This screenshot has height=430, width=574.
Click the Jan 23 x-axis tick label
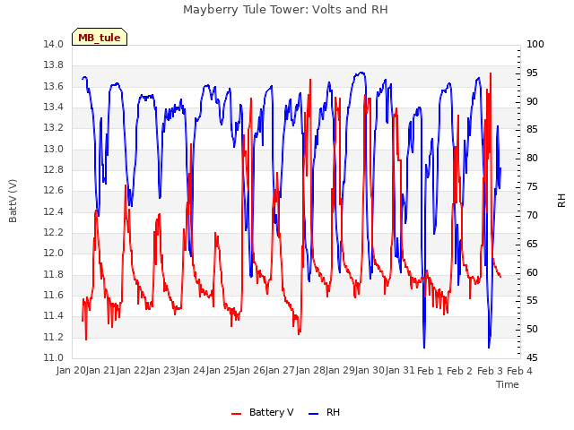click(161, 370)
